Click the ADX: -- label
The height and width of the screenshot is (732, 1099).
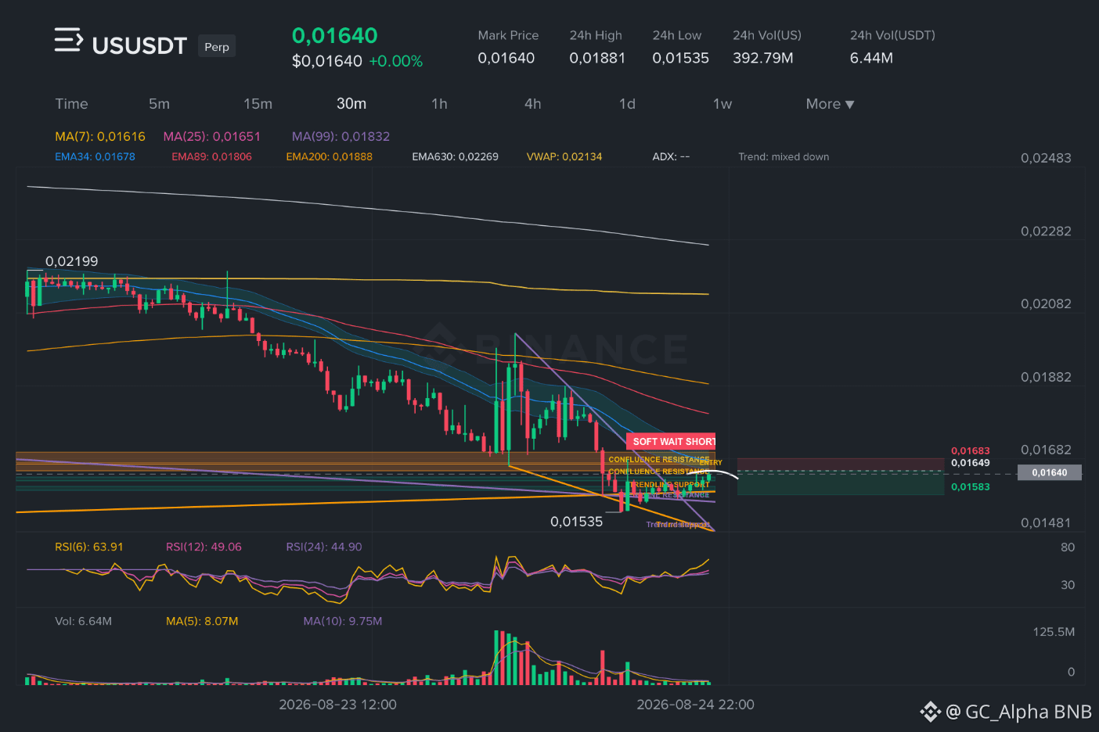coord(671,156)
